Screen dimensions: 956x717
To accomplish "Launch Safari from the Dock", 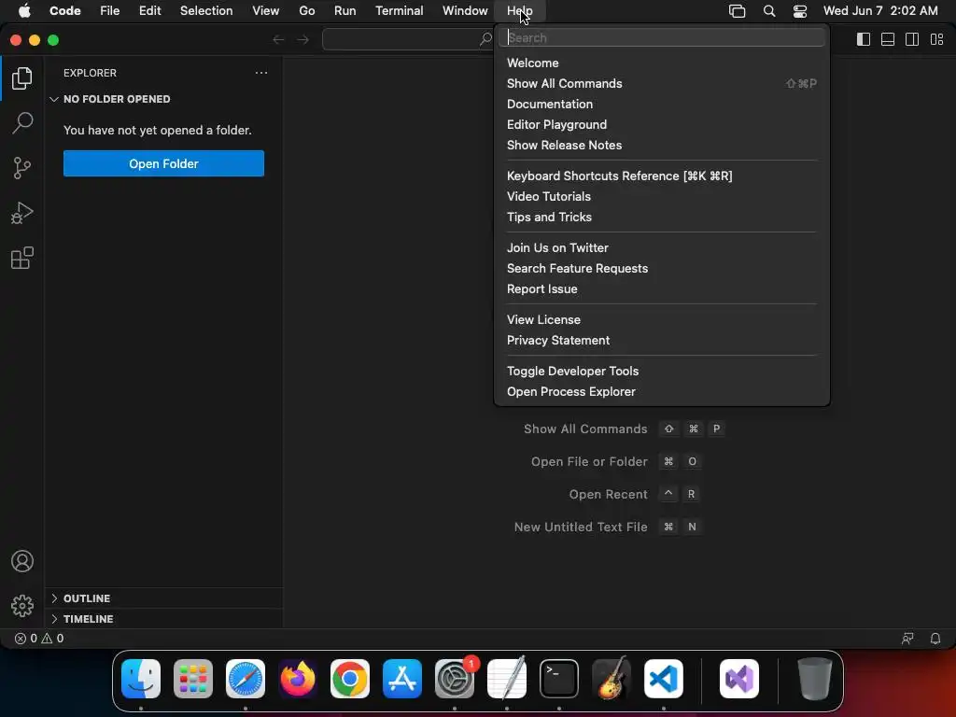I will pyautogui.click(x=246, y=679).
